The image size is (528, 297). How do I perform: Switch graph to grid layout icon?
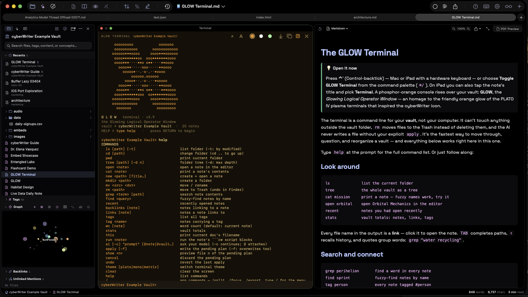click(x=50, y=207)
